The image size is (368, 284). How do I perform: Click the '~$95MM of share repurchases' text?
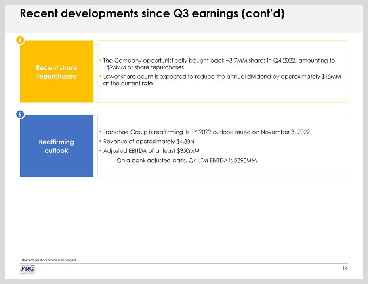[144, 67]
